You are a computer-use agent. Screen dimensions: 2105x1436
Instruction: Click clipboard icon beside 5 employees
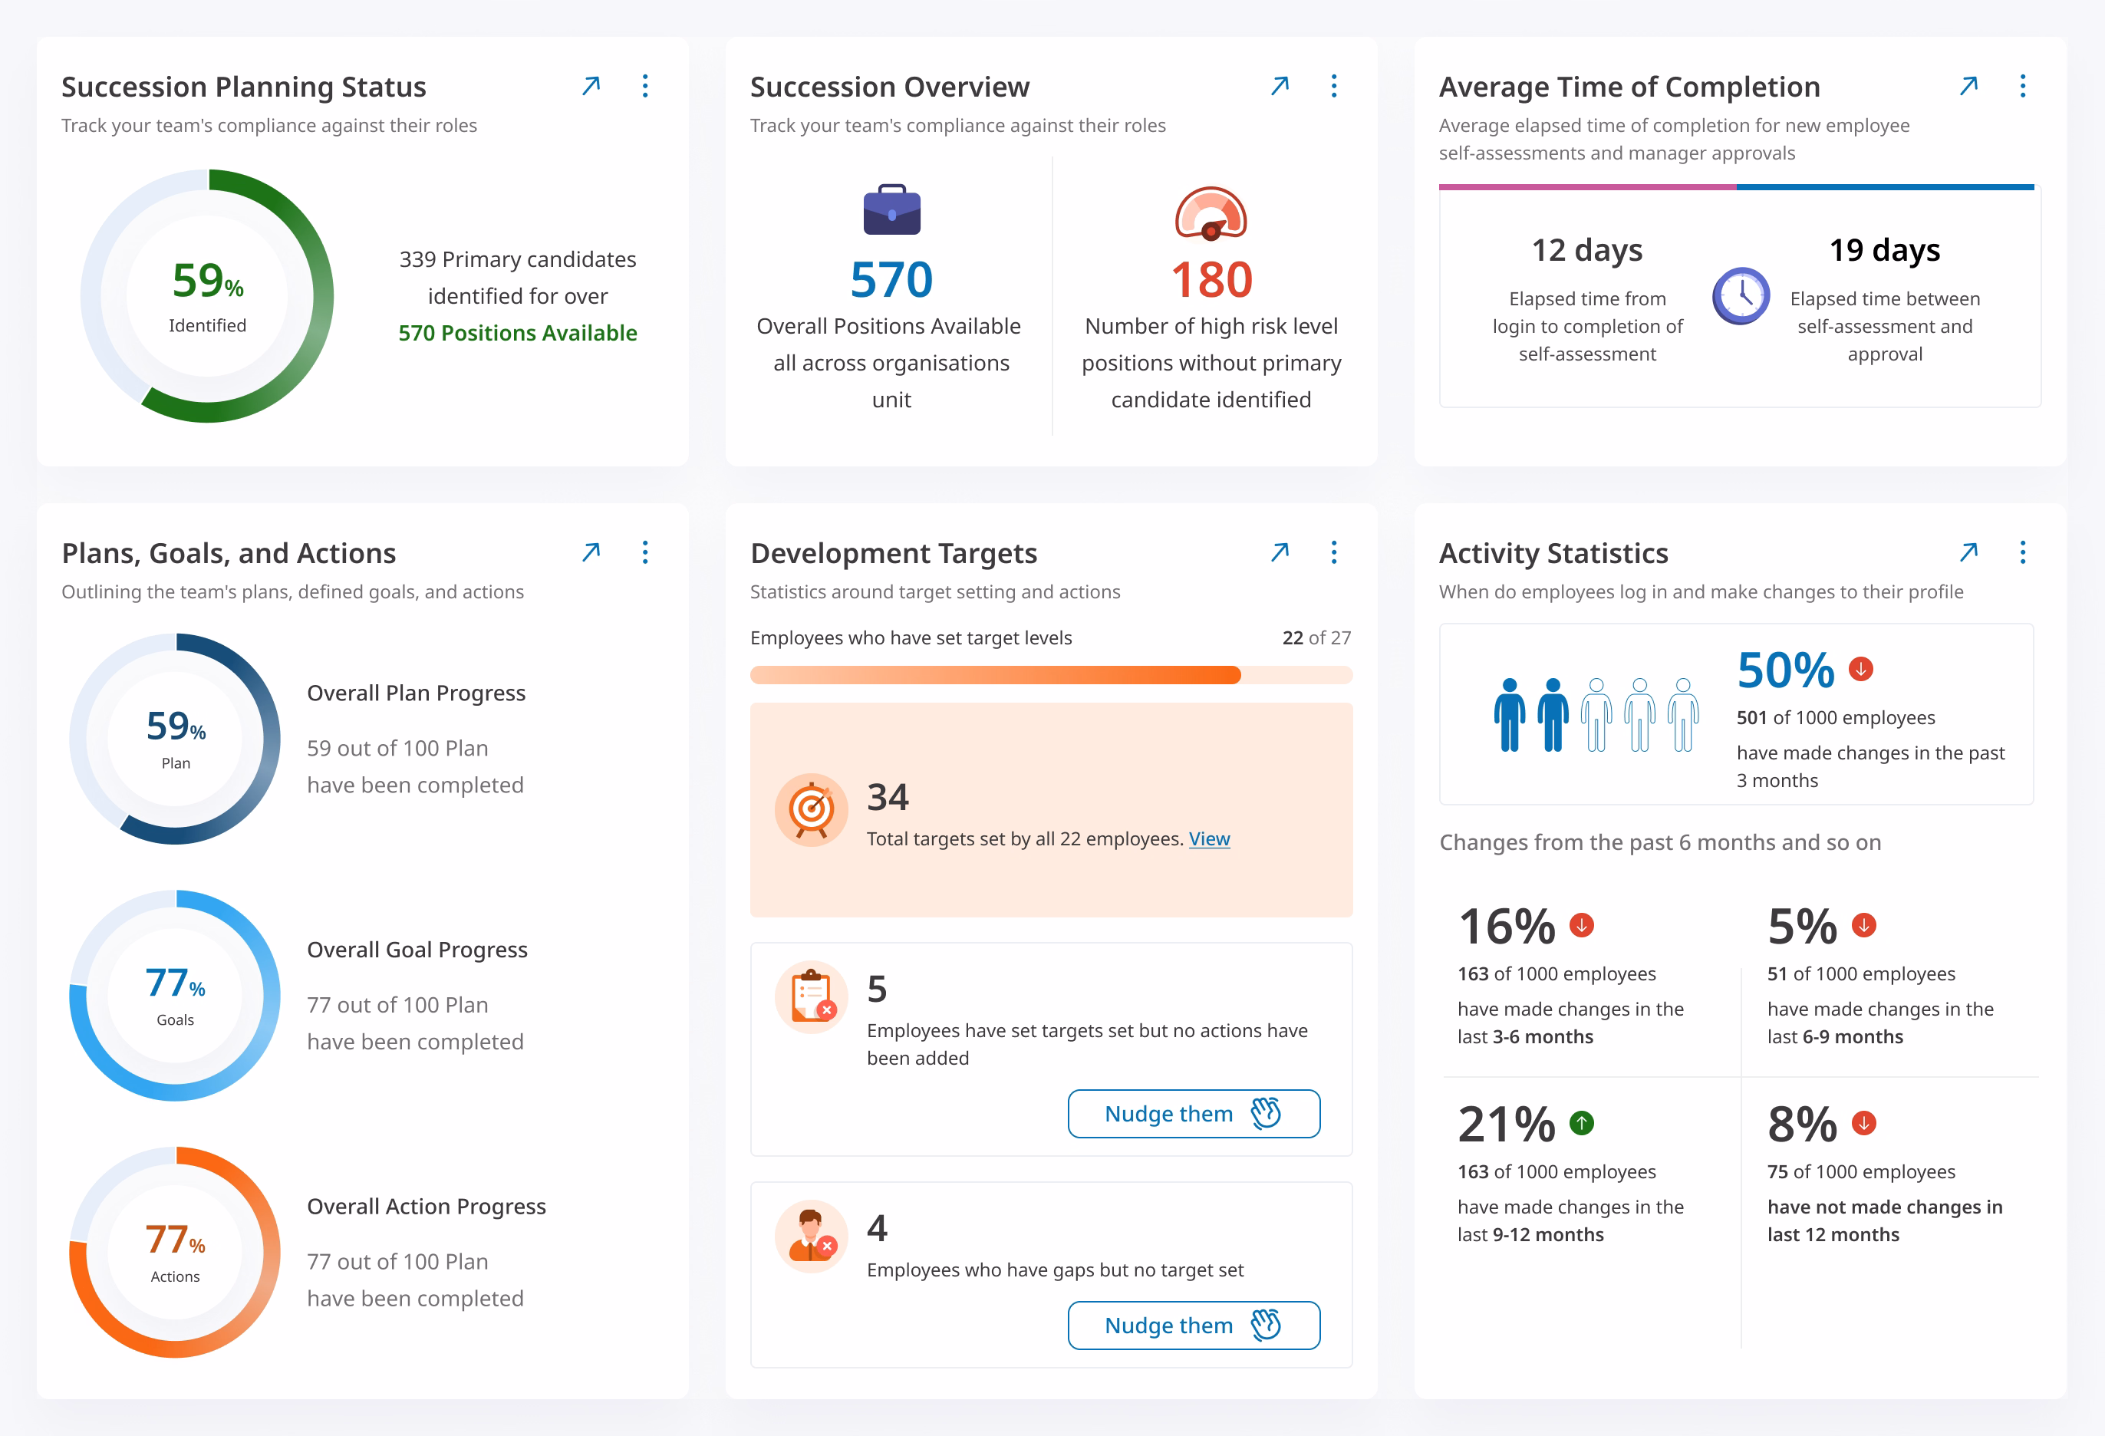(x=812, y=996)
